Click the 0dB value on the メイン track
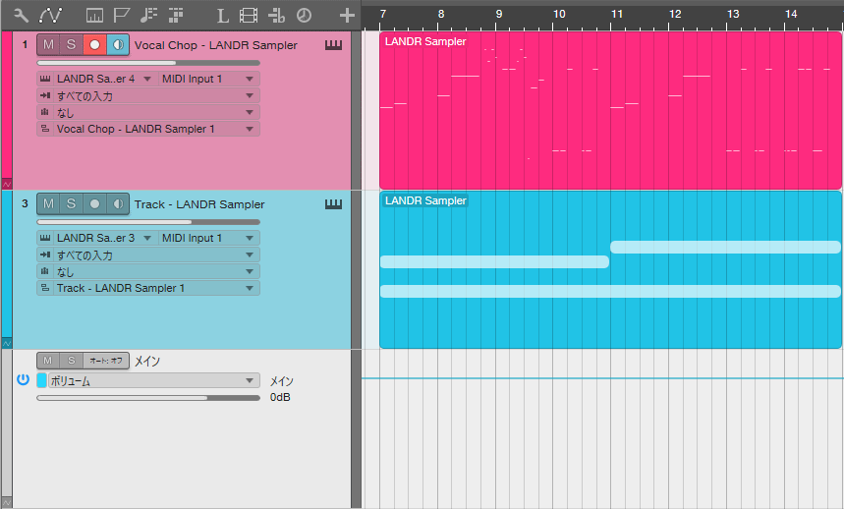The width and height of the screenshot is (844, 509). pyautogui.click(x=280, y=397)
